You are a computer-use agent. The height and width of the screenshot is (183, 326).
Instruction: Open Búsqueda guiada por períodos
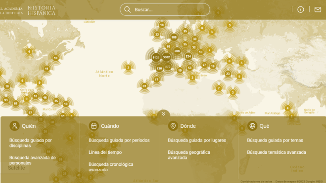(x=119, y=140)
